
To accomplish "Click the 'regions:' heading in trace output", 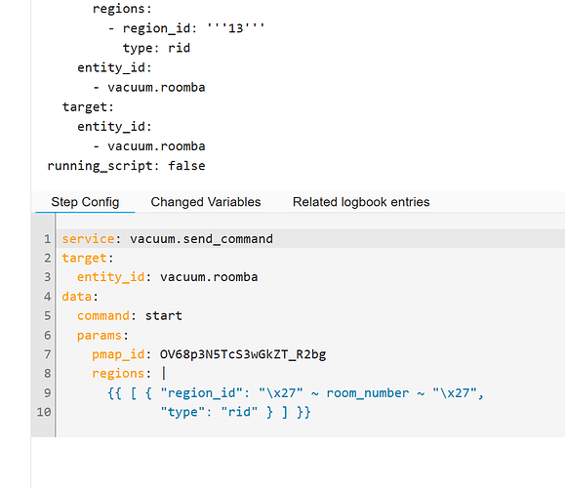I will click(122, 9).
